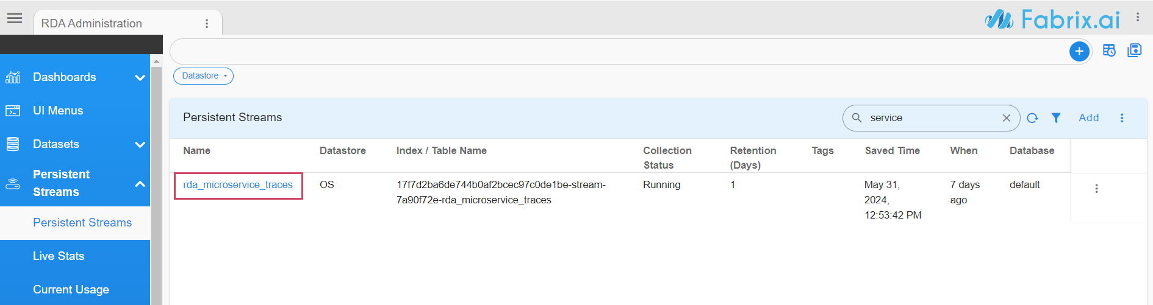Collapse the Persistent Streams sidebar section

tap(140, 184)
